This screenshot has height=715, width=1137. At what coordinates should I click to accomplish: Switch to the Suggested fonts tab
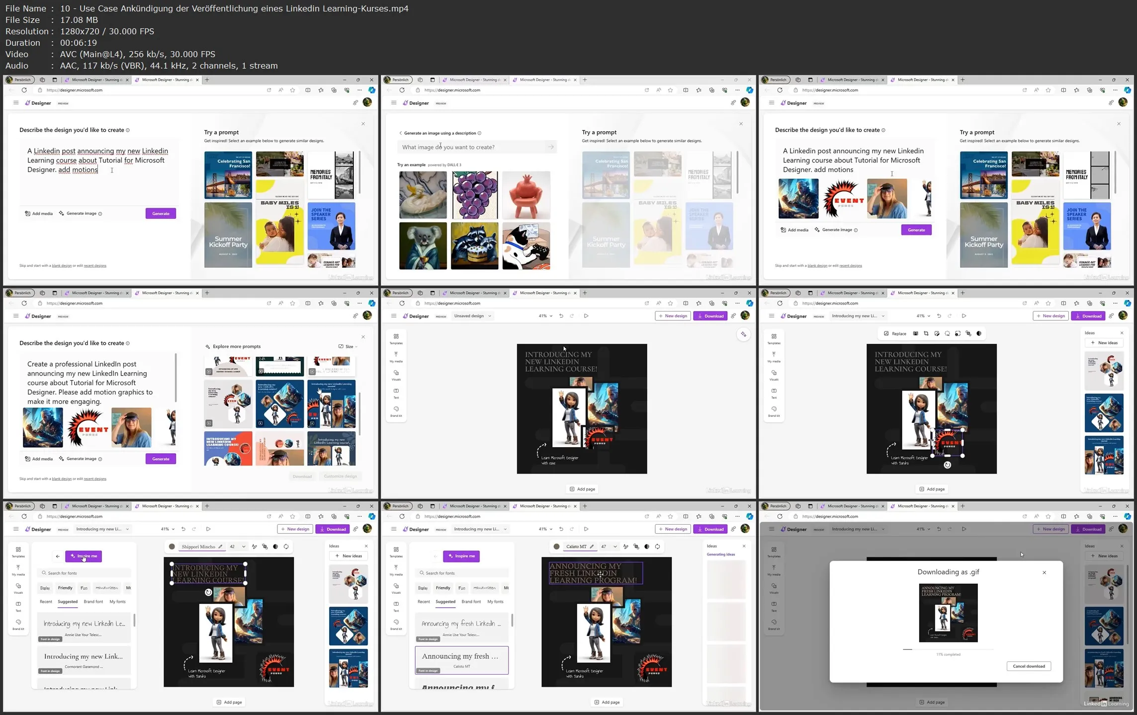(445, 601)
